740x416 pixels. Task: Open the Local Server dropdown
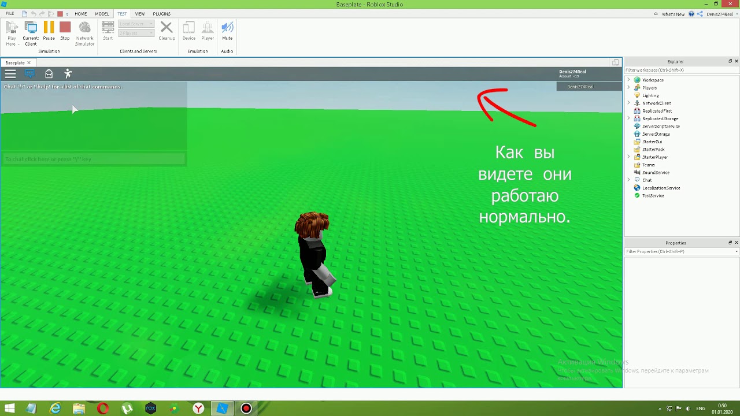pos(136,24)
